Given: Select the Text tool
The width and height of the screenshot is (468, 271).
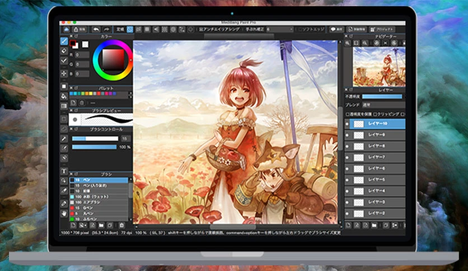Looking at the screenshot, I should [x=64, y=171].
